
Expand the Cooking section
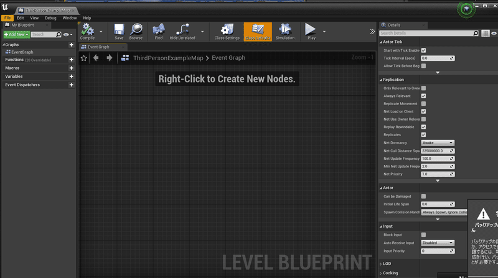381,273
